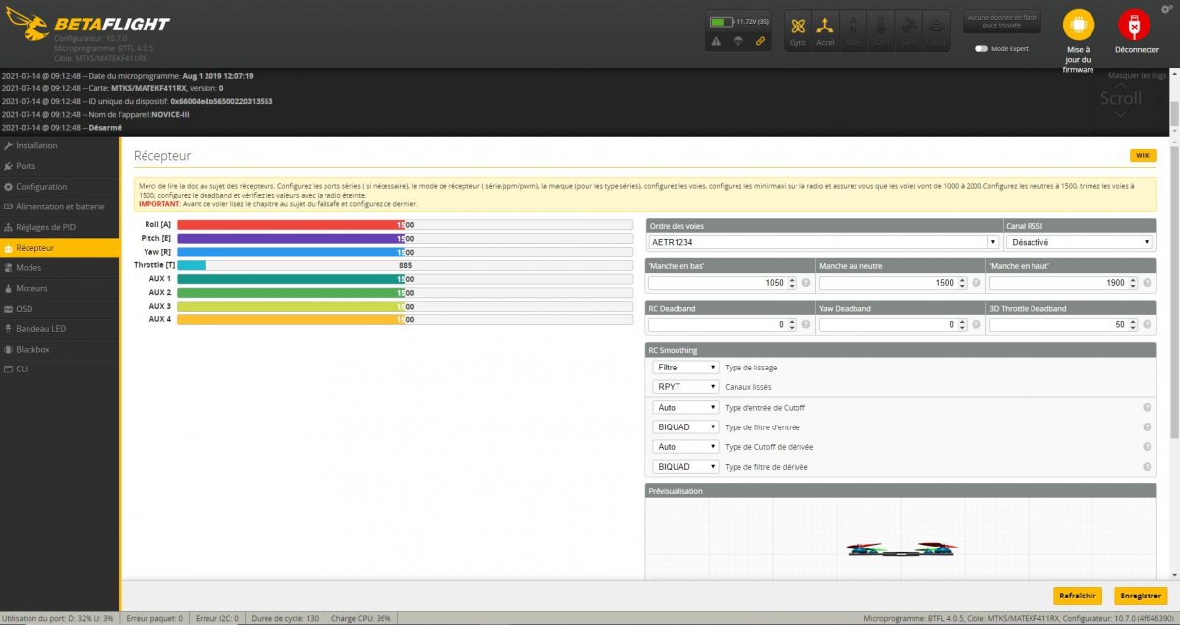Image resolution: width=1180 pixels, height=625 pixels.
Task: Click help icon next to 'Manche en bas'
Action: point(806,283)
